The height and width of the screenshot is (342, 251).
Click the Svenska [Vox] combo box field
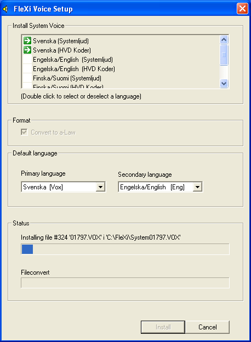64,187
